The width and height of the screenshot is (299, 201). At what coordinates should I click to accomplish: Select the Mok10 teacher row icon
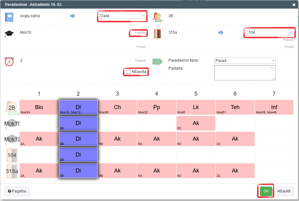coord(12,124)
